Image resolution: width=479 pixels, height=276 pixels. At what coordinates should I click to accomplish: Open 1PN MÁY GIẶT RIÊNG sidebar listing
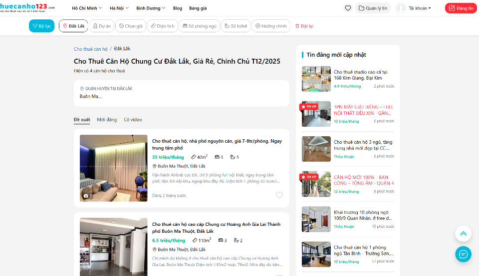click(364, 110)
